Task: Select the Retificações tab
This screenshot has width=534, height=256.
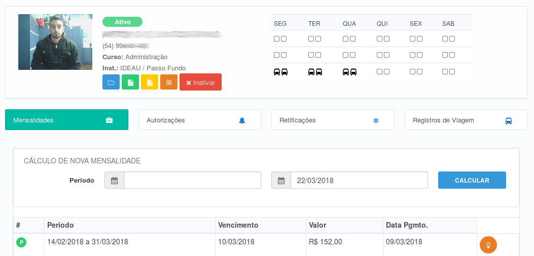Action: pyautogui.click(x=333, y=120)
